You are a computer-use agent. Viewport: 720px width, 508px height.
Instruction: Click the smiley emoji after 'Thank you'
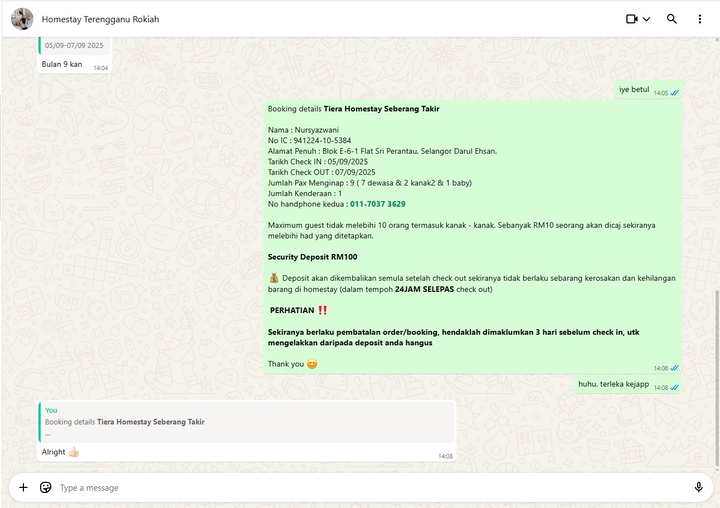coord(312,364)
